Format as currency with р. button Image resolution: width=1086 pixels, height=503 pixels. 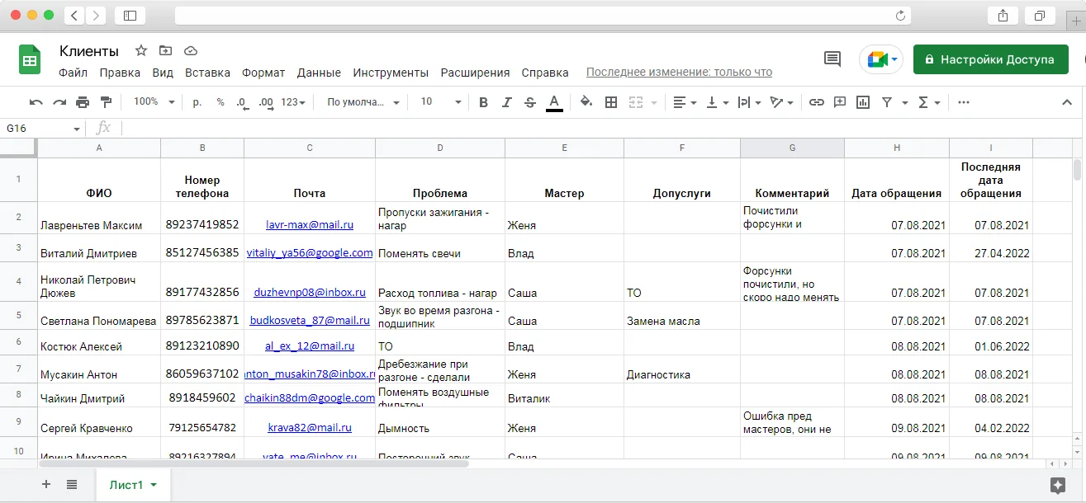coord(197,102)
